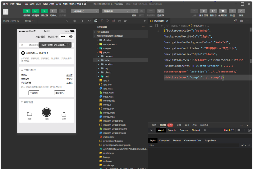Image resolution: width=253 pixels, height=169 pixels.
Task: Collapse the pages folder in explorer
Action: [106, 52]
